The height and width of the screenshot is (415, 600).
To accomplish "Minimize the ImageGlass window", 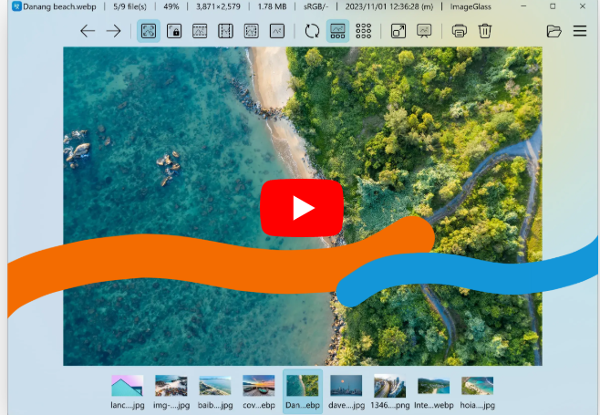I will [x=523, y=6].
